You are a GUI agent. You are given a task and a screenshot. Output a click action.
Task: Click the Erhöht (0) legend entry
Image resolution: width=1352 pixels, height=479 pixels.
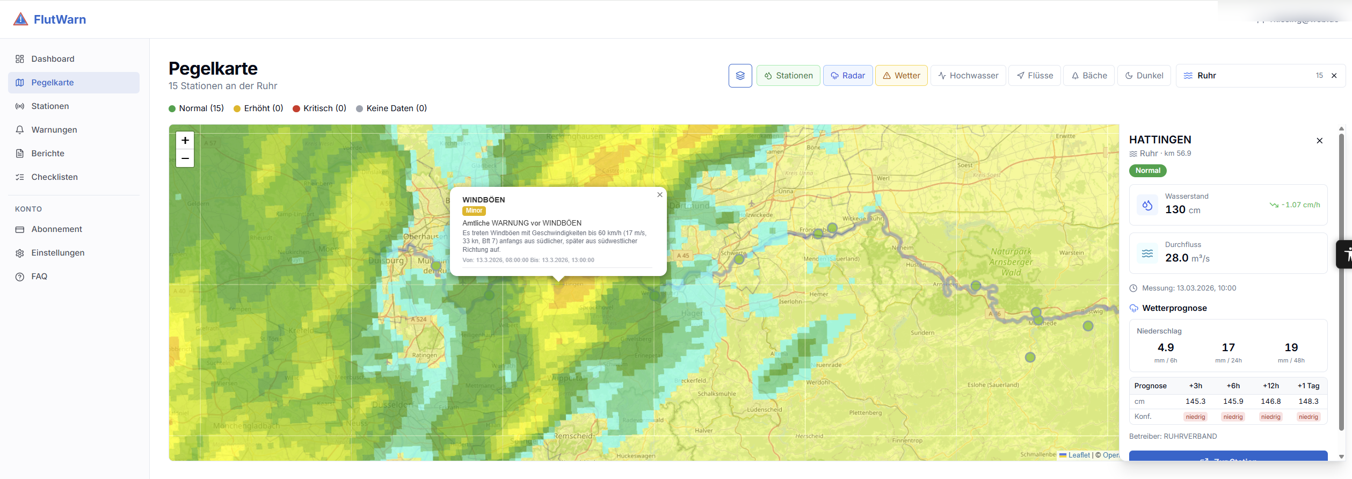click(258, 108)
